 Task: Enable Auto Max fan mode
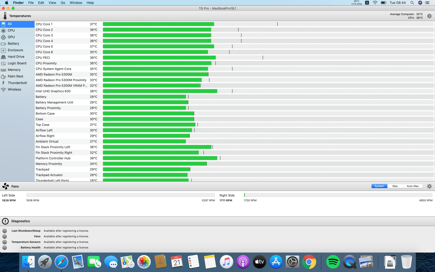413,186
